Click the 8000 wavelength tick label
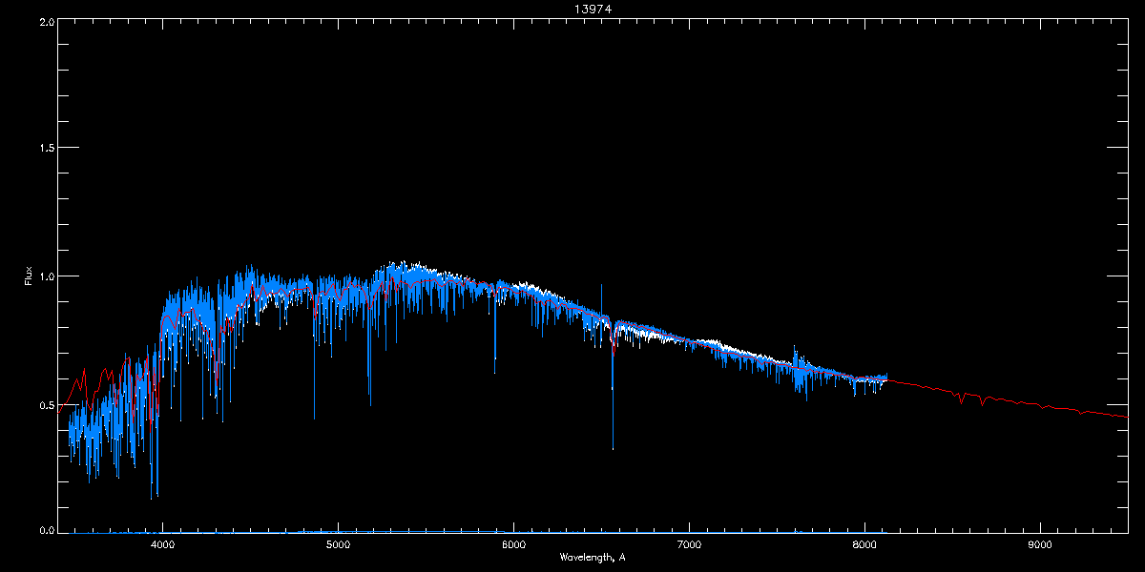This screenshot has height=572, width=1145. tap(864, 545)
